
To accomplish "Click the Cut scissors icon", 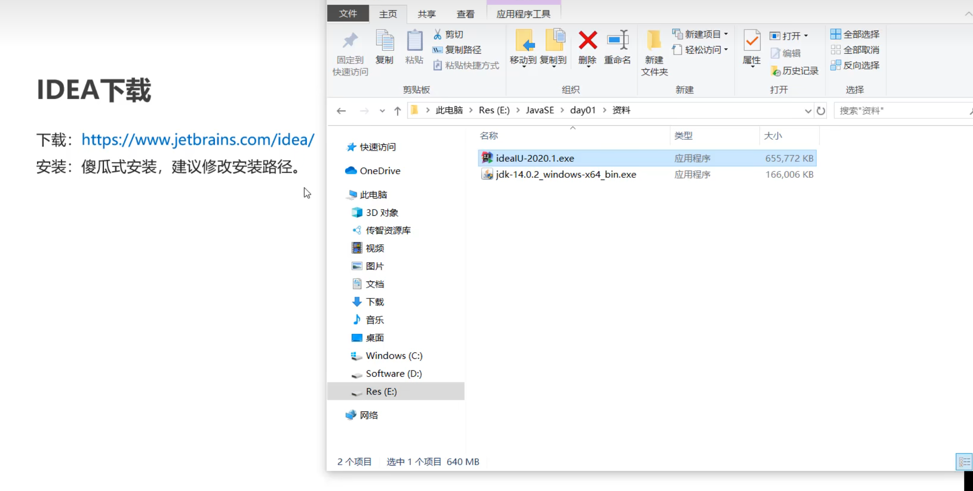I will [437, 34].
